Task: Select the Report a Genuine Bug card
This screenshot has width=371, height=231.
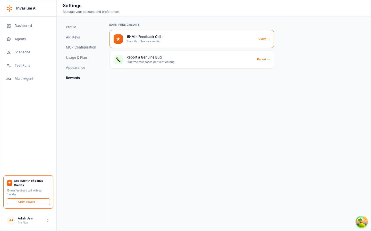Action: tap(192, 60)
